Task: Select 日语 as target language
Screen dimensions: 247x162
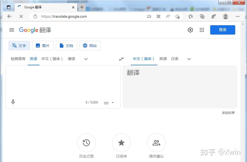Action: point(175,59)
